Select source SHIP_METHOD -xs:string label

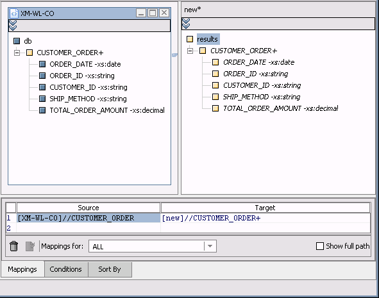[x=88, y=99]
